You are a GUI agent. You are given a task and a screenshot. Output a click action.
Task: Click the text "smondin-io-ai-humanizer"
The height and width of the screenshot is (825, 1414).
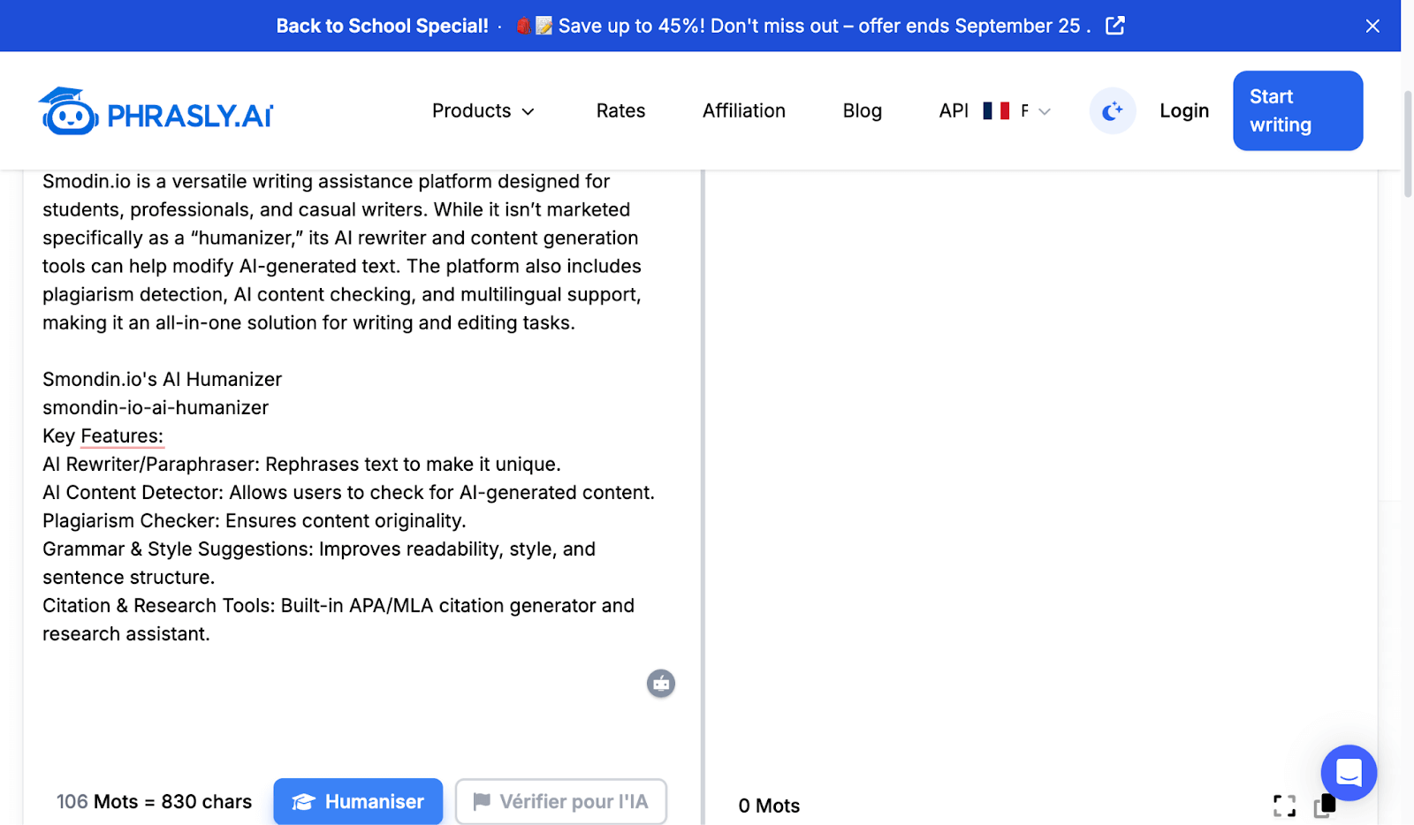click(156, 407)
